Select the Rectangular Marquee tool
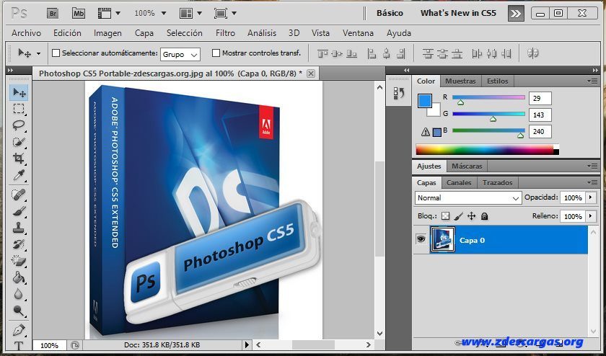606x356 pixels. tap(19, 109)
